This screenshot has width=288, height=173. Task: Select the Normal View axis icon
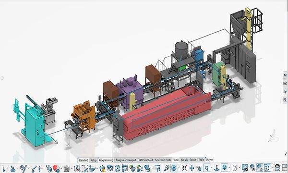tap(217, 168)
